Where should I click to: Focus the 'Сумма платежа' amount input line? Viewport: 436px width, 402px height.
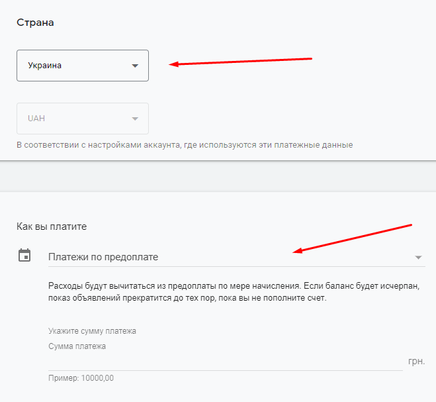pos(225,362)
